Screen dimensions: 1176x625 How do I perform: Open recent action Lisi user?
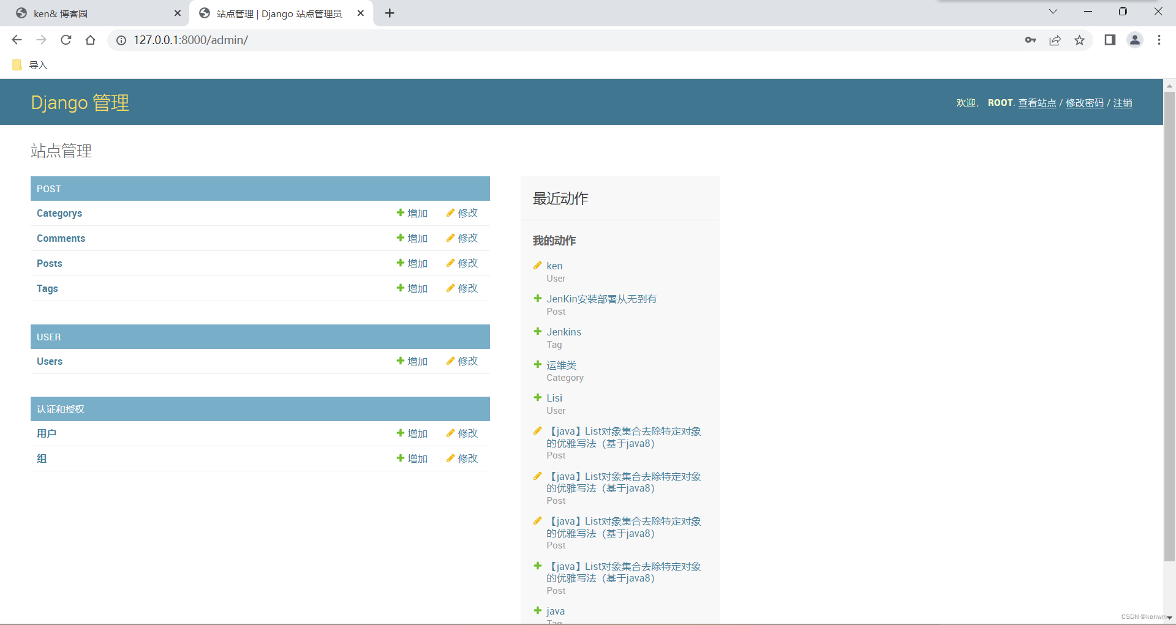tap(554, 398)
